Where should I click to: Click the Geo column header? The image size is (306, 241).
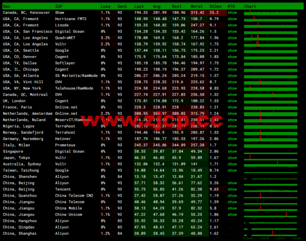pyautogui.click(x=6, y=6)
